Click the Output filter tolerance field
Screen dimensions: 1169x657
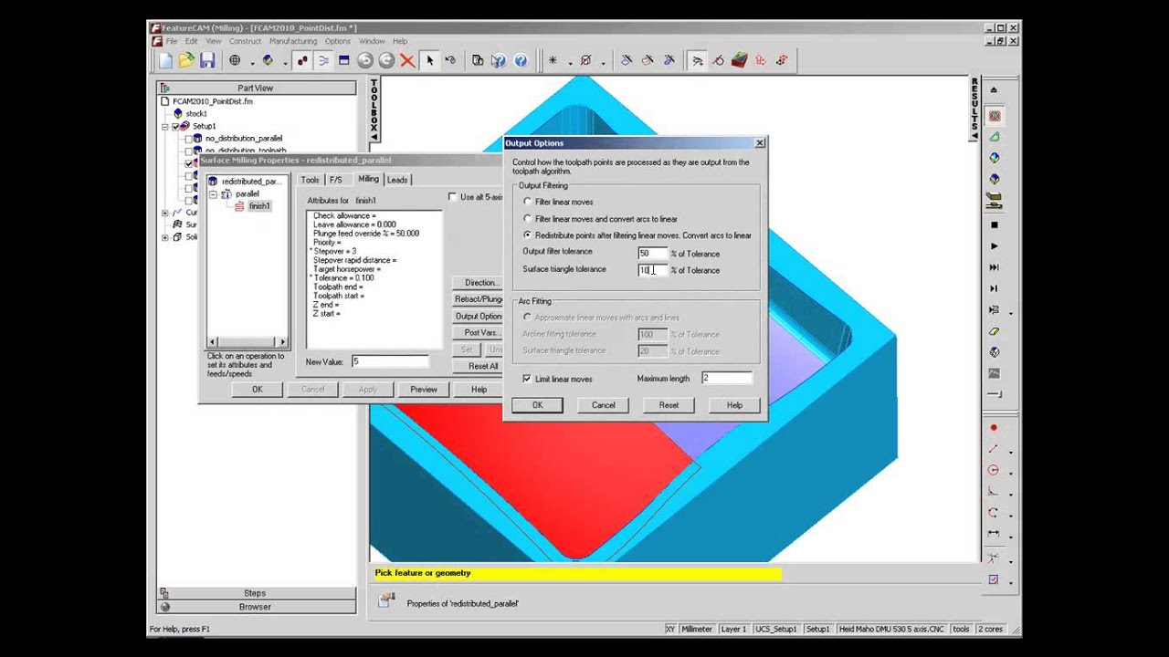653,253
